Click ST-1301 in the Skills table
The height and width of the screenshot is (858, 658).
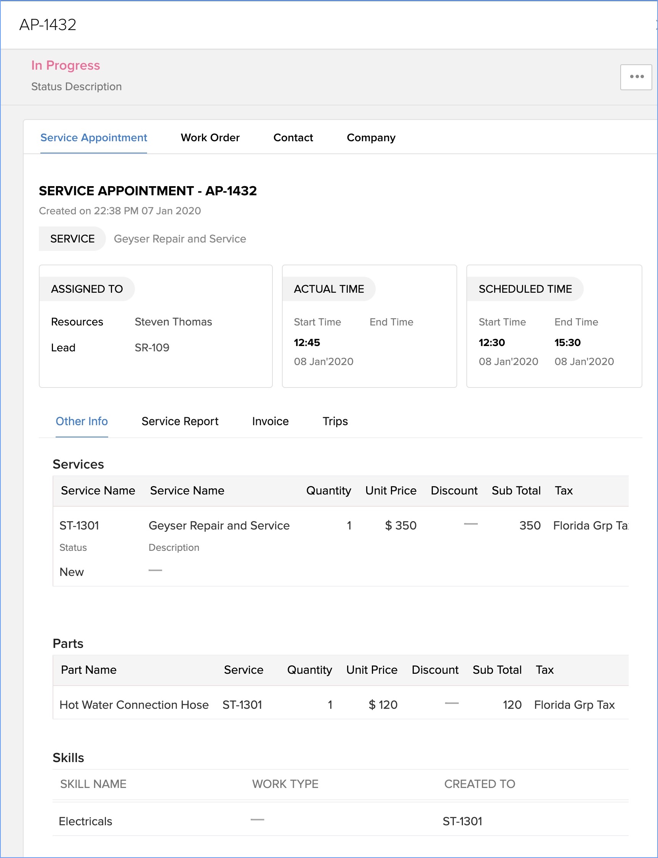click(462, 821)
